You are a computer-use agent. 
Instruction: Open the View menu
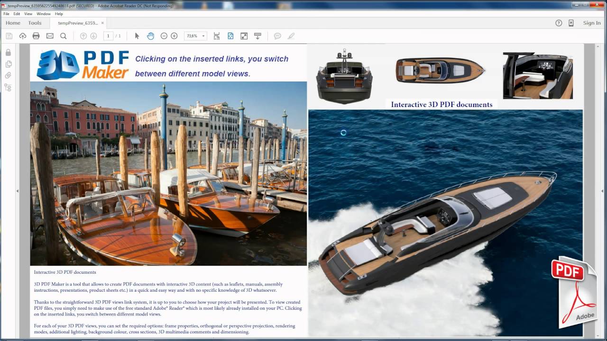[28, 14]
